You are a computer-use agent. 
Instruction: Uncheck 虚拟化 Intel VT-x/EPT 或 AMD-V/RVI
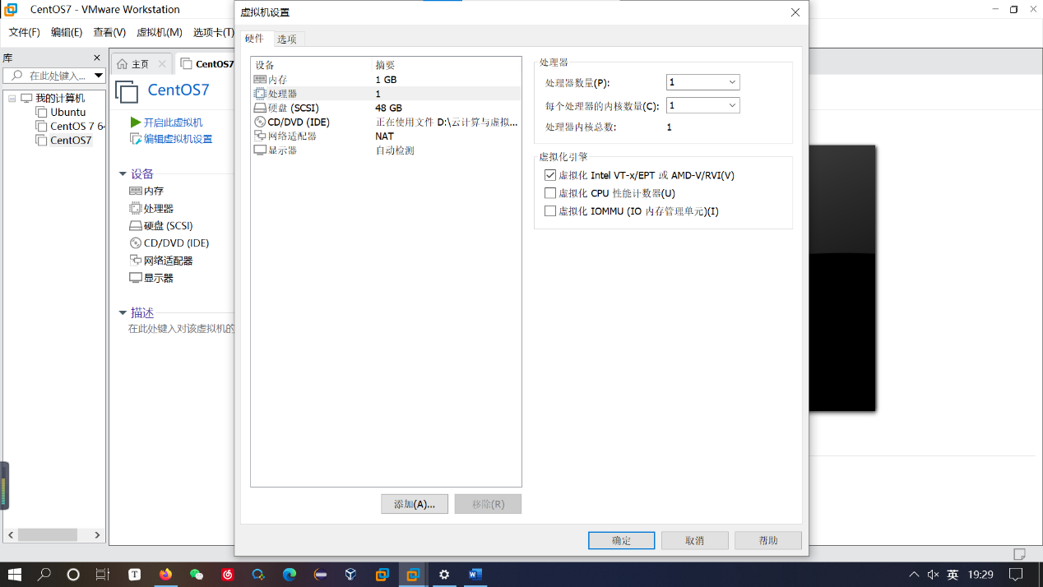coord(550,175)
